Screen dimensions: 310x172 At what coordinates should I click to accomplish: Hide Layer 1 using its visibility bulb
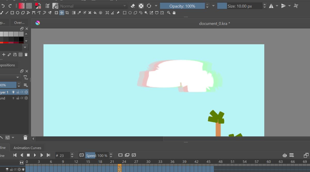(13, 92)
